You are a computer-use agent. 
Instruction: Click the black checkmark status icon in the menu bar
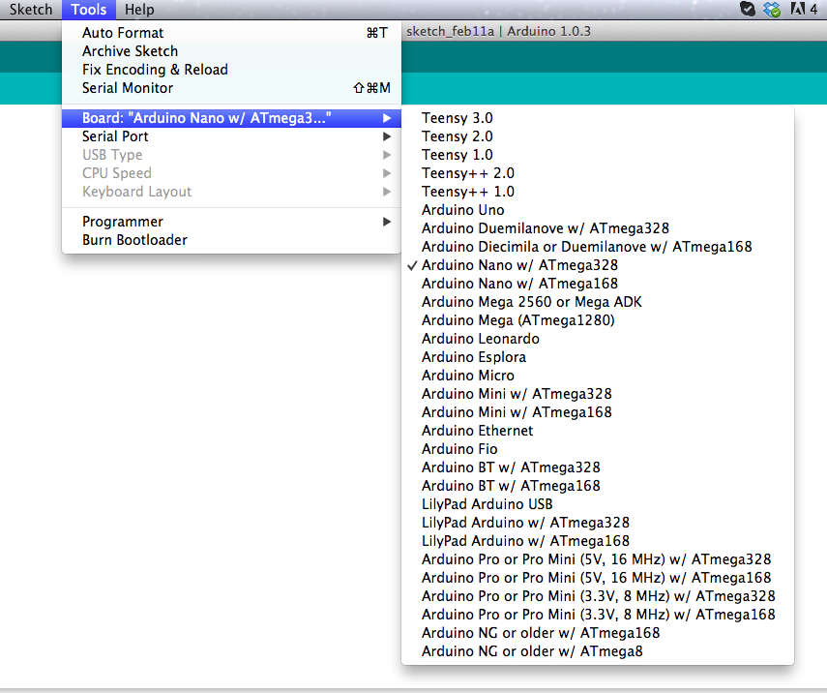tap(748, 10)
